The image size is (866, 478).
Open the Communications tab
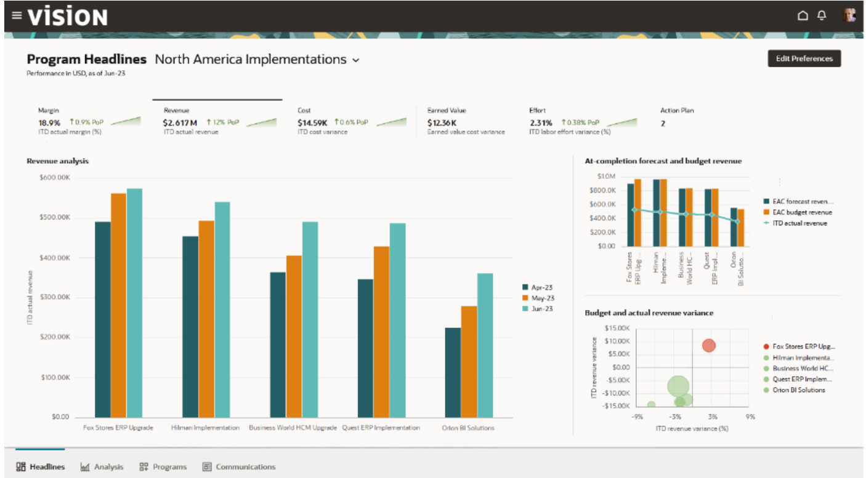point(239,467)
